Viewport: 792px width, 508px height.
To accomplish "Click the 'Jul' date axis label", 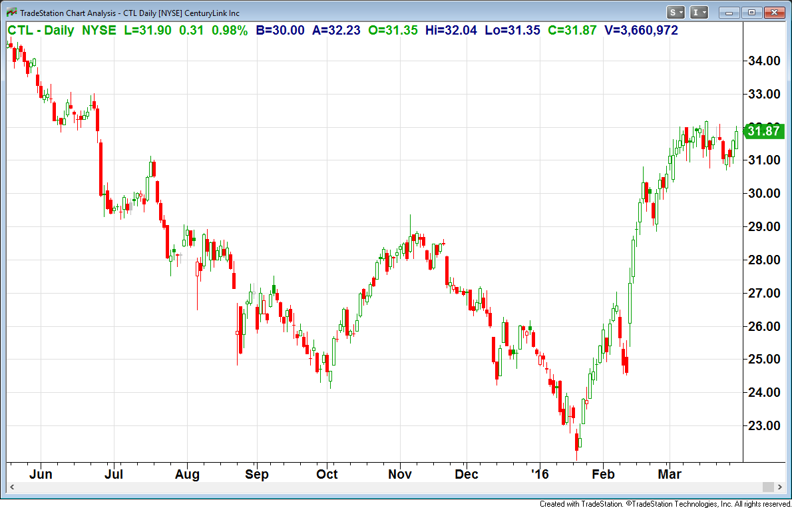I will [x=114, y=475].
